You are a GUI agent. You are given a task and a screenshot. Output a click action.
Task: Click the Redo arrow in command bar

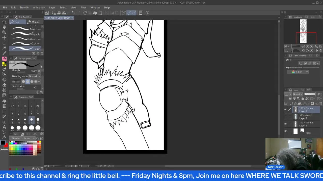tap(78, 13)
